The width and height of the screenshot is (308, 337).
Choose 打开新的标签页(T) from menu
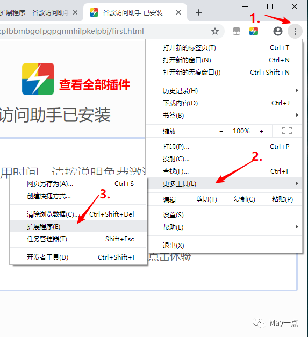224,47
